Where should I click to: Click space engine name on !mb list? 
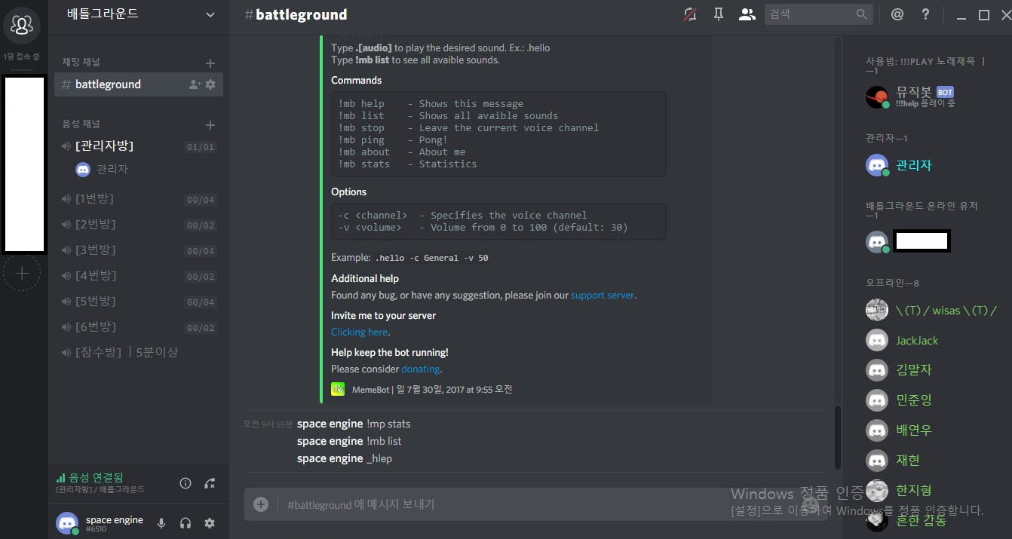(x=330, y=441)
